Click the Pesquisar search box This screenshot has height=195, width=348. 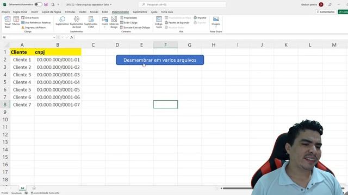[x=182, y=4]
